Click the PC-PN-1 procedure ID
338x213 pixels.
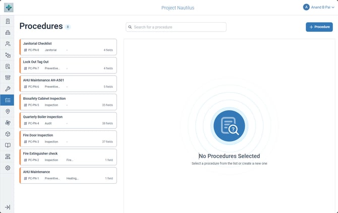(x=34, y=178)
